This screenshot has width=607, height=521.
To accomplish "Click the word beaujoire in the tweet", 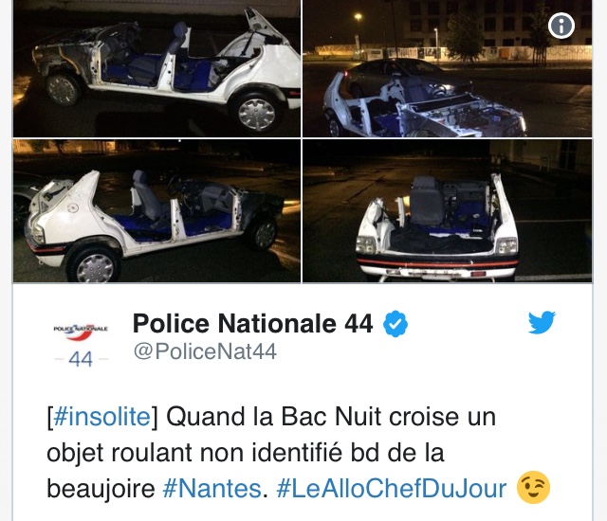I will click(101, 488).
